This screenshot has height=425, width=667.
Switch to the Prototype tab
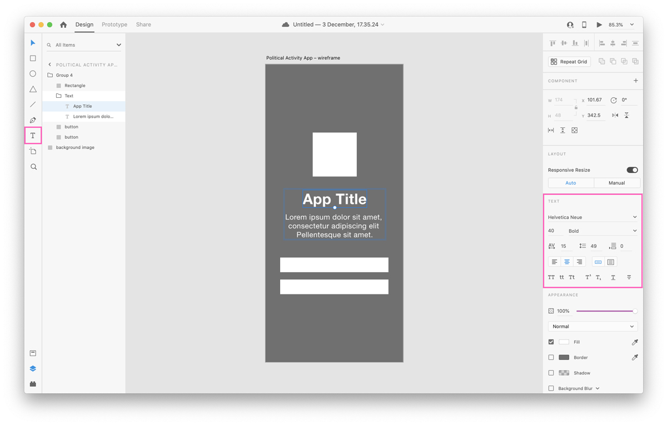click(x=115, y=25)
